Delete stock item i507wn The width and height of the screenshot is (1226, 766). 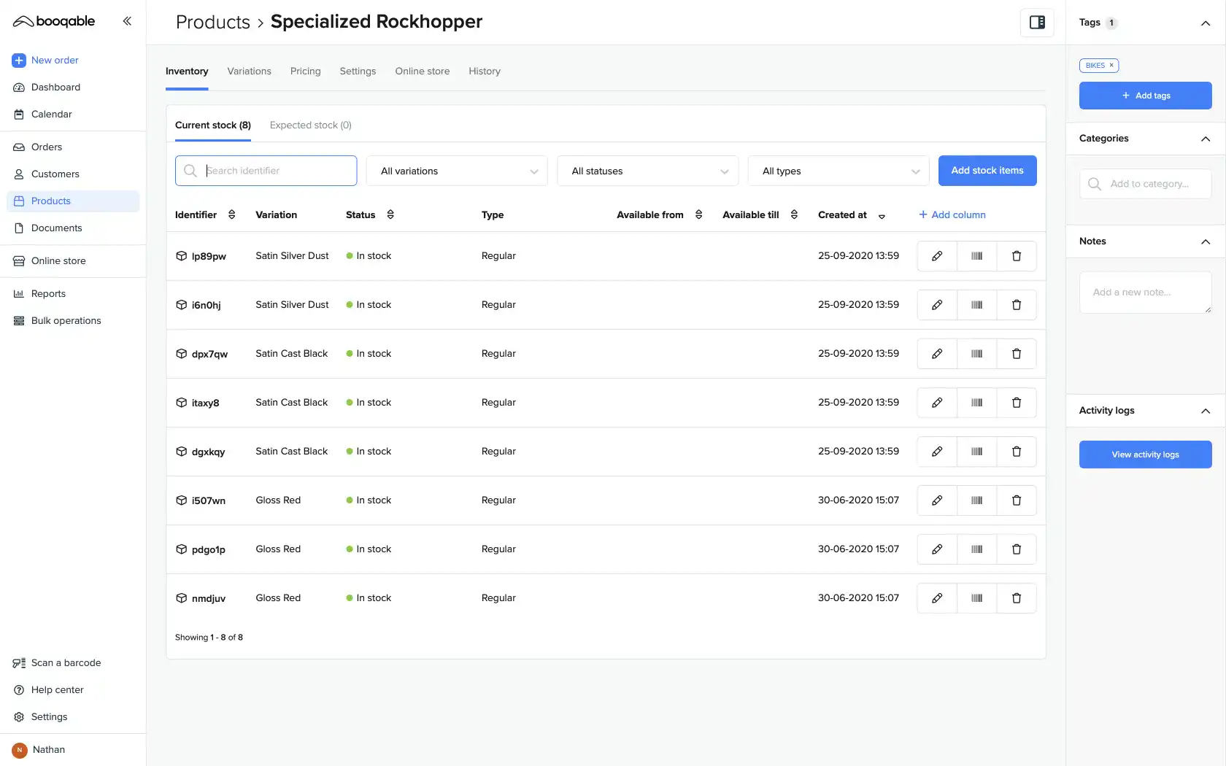point(1017,500)
